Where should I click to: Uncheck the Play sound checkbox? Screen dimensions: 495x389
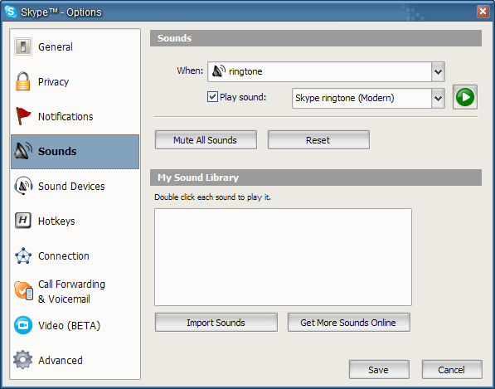pos(212,96)
